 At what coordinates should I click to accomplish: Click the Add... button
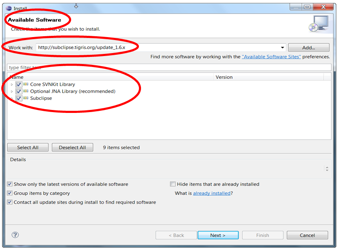(309, 48)
